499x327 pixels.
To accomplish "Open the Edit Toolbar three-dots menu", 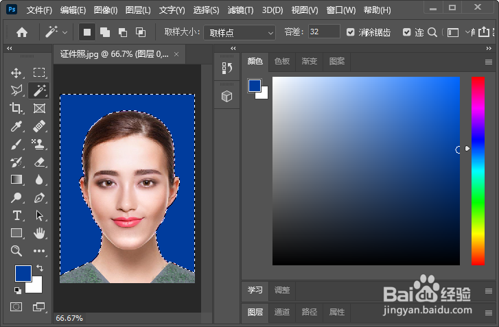I will click(x=39, y=251).
